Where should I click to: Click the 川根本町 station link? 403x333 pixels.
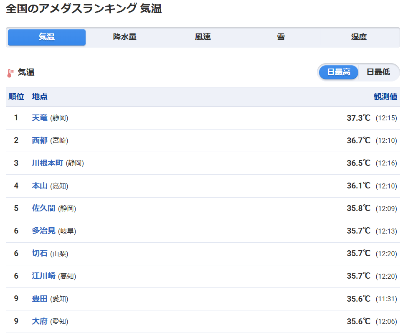[47, 163]
